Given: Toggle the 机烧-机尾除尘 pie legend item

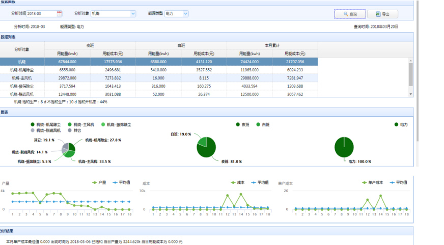Looking at the screenshot, I should pos(49,124).
